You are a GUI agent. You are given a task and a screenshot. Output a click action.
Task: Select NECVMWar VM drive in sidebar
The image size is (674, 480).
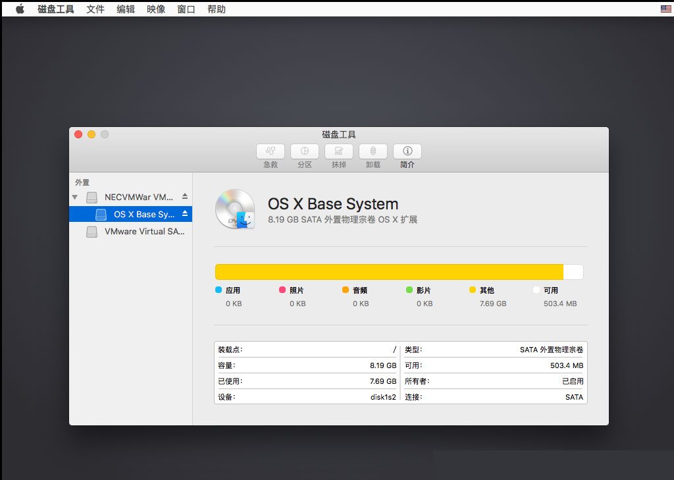[131, 197]
